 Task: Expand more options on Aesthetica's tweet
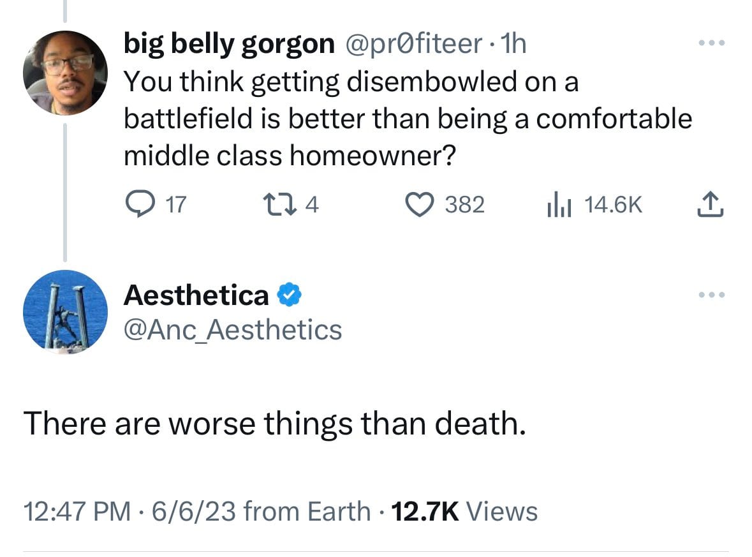click(712, 295)
